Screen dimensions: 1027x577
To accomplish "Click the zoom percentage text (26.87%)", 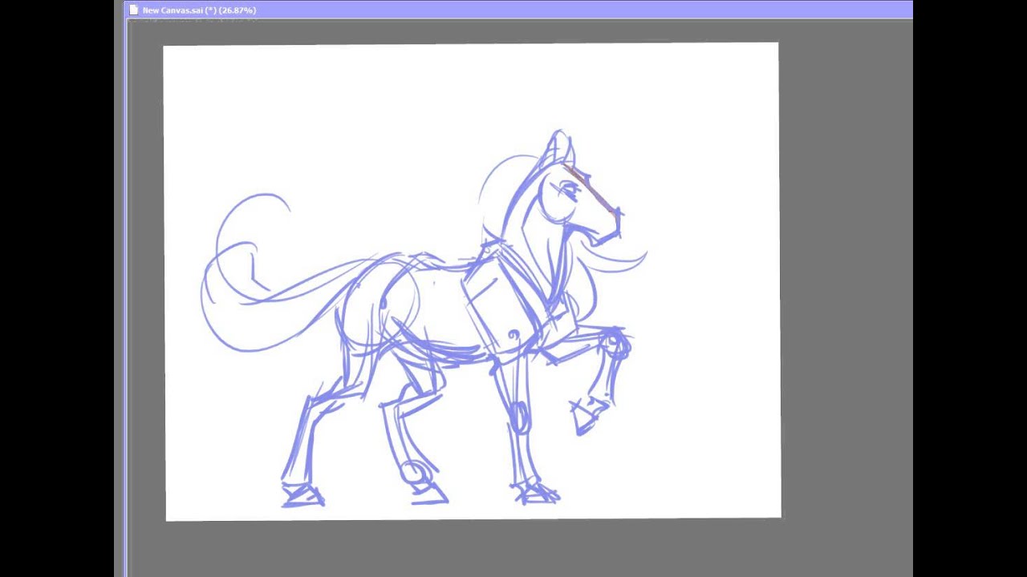I will pos(238,10).
